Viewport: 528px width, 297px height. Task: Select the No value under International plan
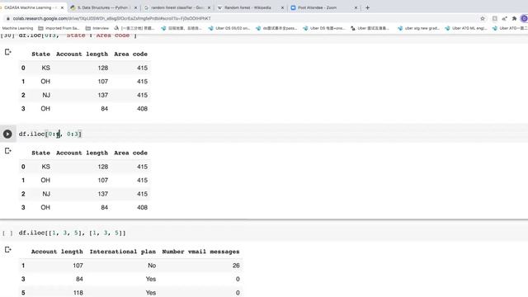(x=152, y=266)
